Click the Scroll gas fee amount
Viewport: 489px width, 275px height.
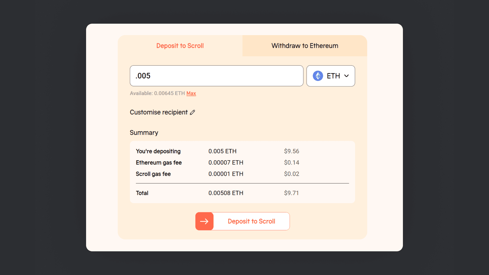226,174
